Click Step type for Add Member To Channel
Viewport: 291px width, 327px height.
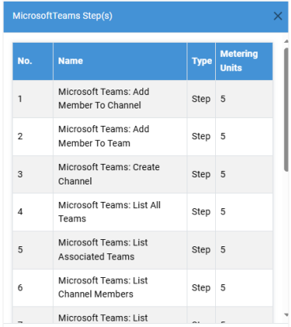(201, 99)
